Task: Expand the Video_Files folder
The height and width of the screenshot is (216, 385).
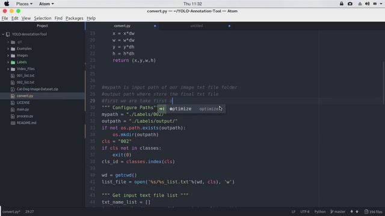Action: 8,69
